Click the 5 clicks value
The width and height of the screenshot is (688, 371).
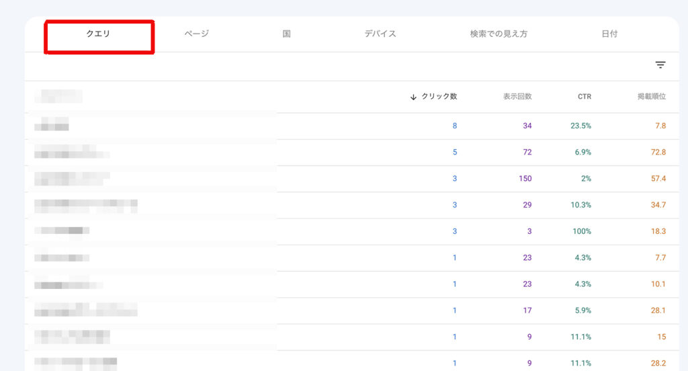[455, 152]
